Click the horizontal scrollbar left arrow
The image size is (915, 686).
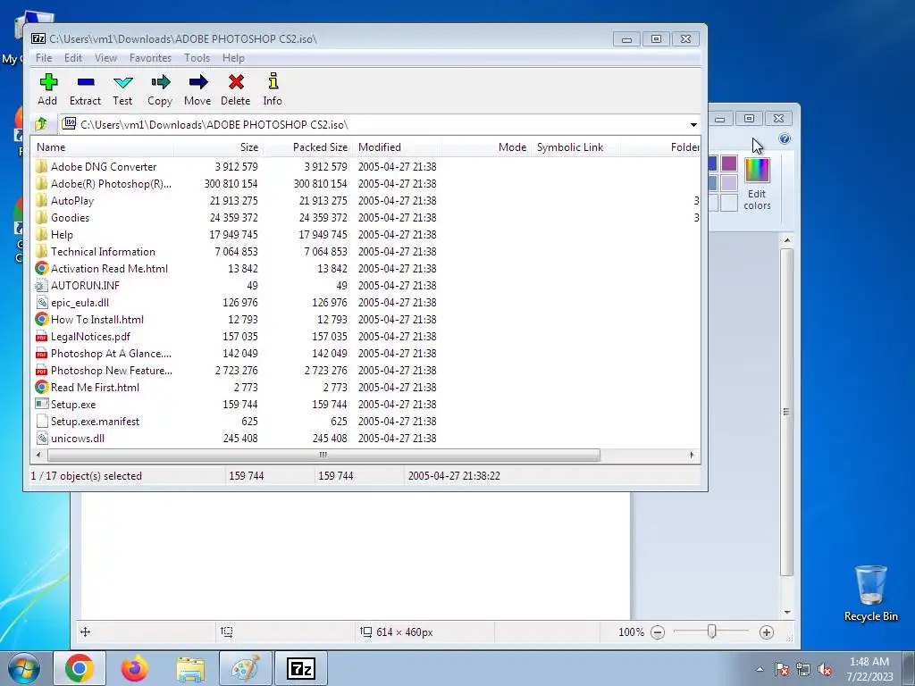[38, 455]
